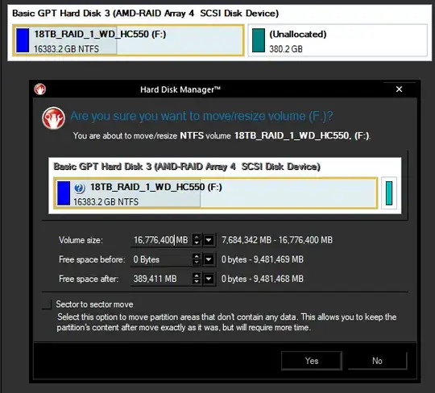Screen dimensions: 435x393
Task: Click into the Free space after field
Action: 161,279
